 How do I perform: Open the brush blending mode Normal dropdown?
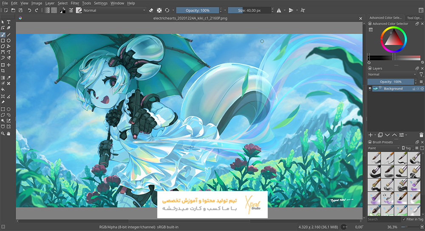[x=114, y=10]
